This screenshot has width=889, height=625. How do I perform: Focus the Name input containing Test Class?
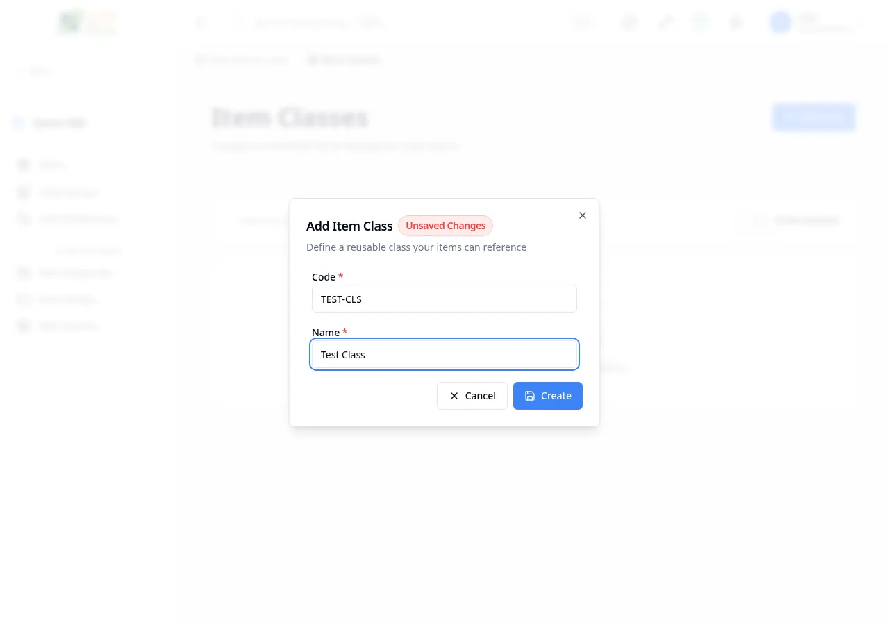[x=444, y=354]
